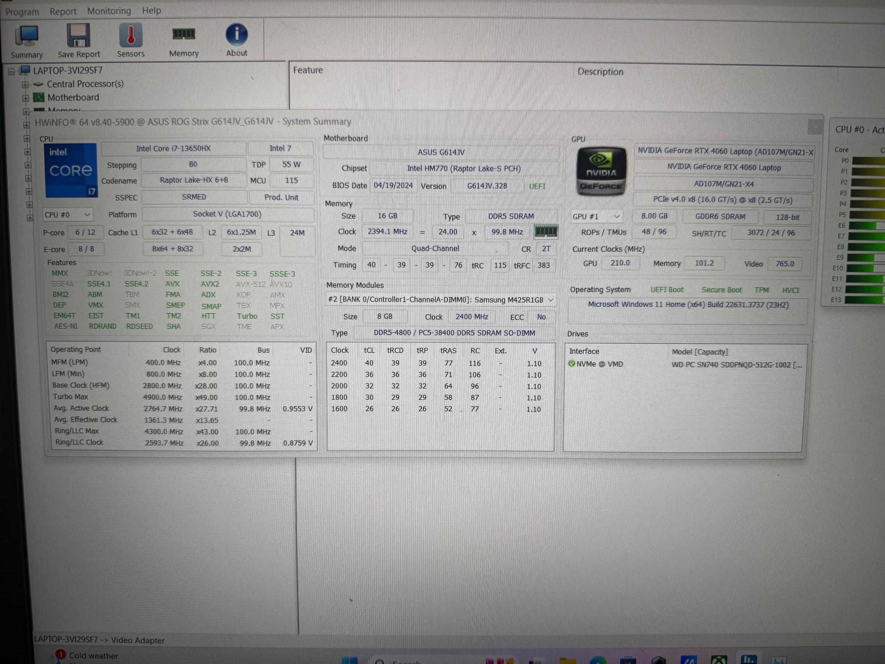Click the PCIe v4.0 x8 interface field
885x664 pixels.
coord(723,200)
